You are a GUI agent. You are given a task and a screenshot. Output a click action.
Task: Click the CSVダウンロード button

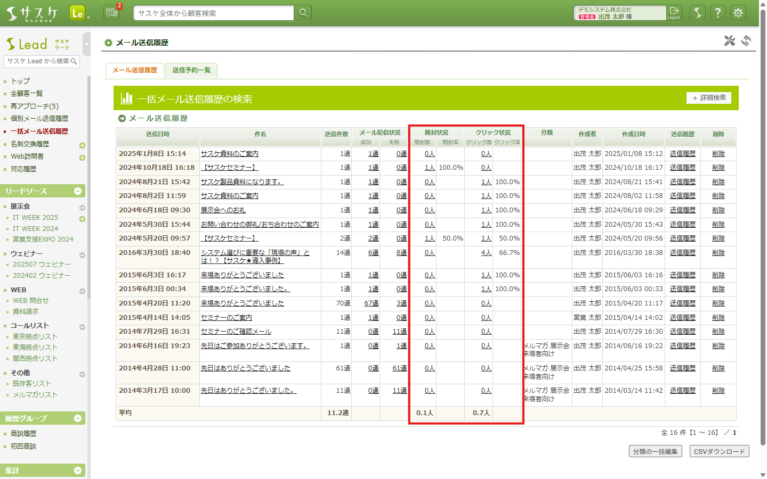click(719, 451)
